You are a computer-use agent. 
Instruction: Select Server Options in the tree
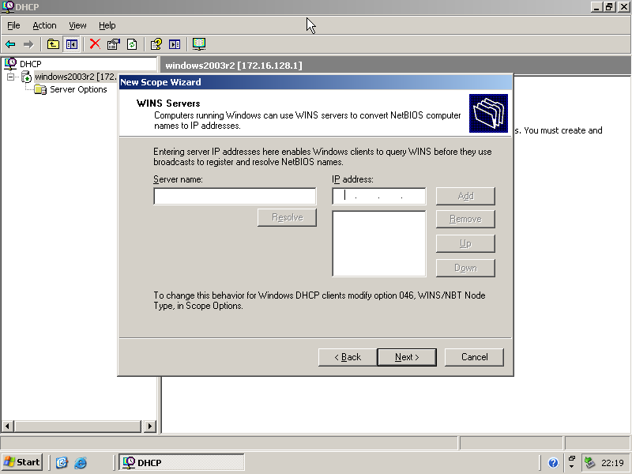(78, 89)
